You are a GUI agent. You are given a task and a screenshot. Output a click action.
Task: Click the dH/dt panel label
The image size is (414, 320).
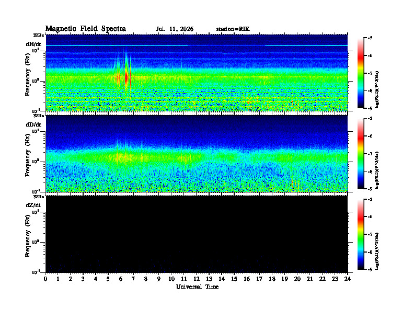coord(33,44)
